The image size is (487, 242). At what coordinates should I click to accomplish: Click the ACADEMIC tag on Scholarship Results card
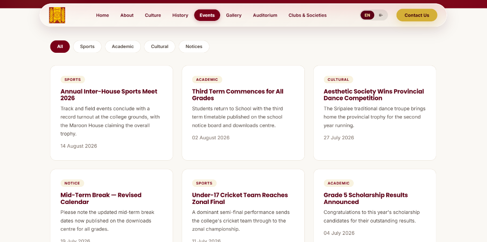coord(339,184)
